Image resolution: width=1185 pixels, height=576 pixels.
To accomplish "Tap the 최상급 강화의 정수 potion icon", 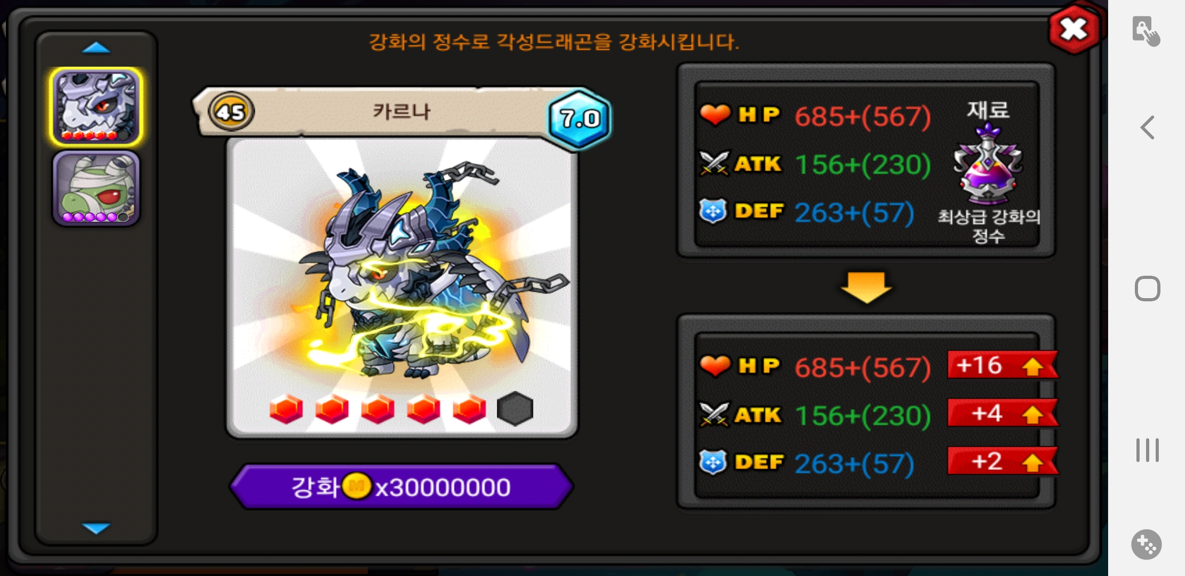I will click(x=988, y=164).
